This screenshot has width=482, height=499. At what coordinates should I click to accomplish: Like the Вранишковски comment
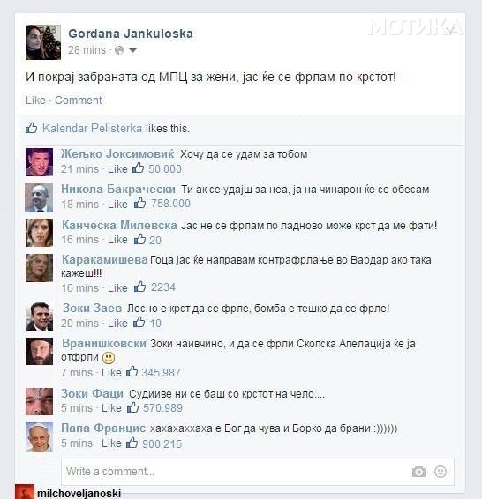[x=111, y=372]
